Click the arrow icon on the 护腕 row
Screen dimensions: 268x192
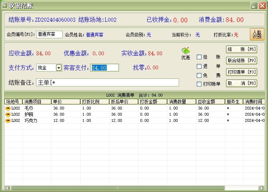click(x=8, y=114)
